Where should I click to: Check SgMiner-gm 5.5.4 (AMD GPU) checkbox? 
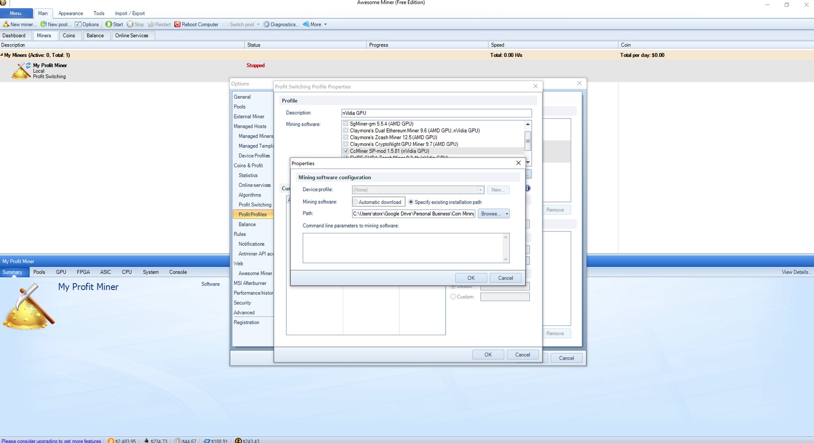pos(346,124)
